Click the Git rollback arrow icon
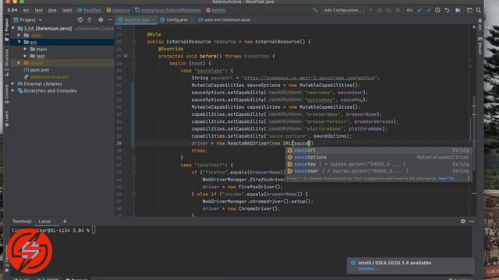The height and width of the screenshot is (280, 499). 447,10
